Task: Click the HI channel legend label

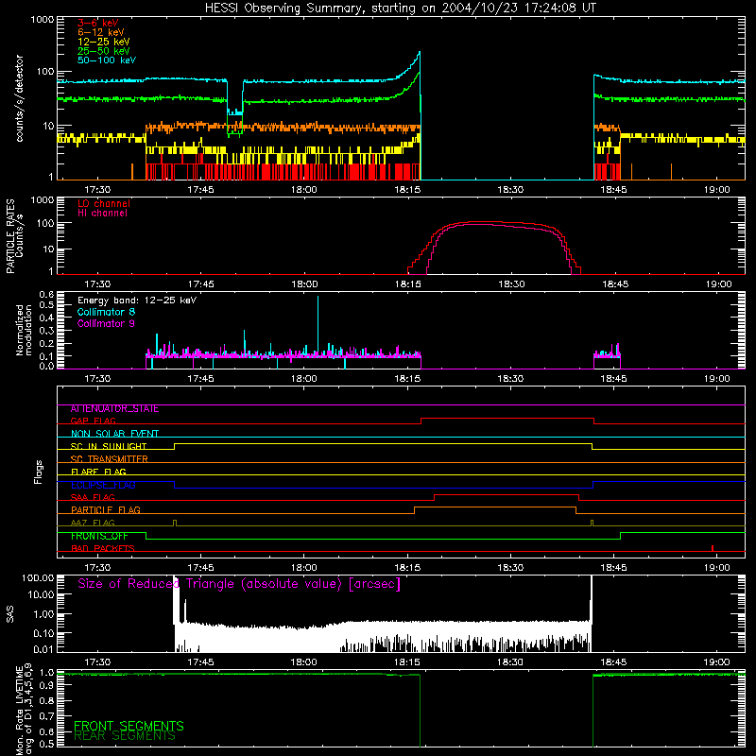Action: pyautogui.click(x=102, y=214)
